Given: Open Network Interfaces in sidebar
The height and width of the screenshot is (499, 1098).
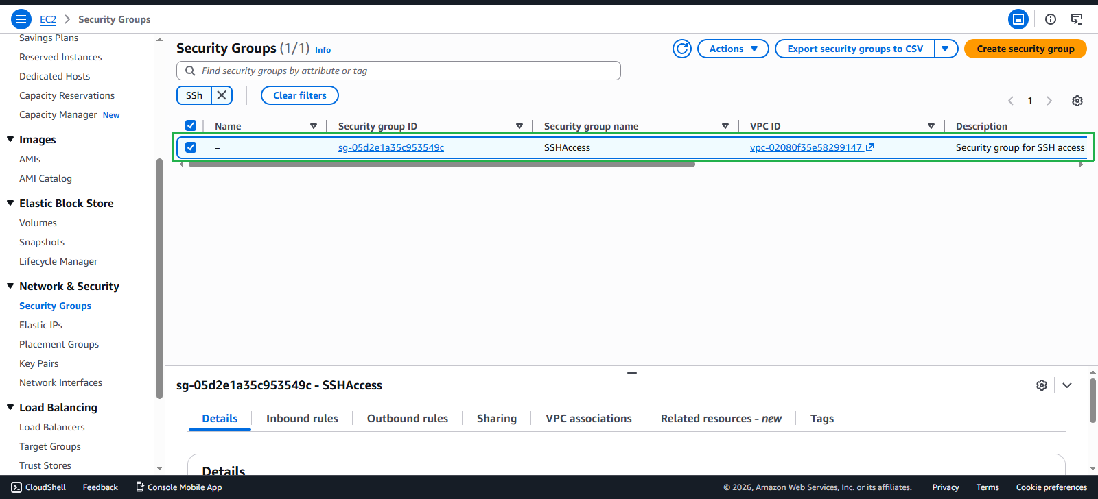Looking at the screenshot, I should pyautogui.click(x=60, y=382).
